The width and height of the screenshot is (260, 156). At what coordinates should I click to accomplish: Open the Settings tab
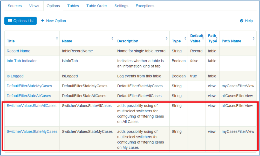[121, 6]
